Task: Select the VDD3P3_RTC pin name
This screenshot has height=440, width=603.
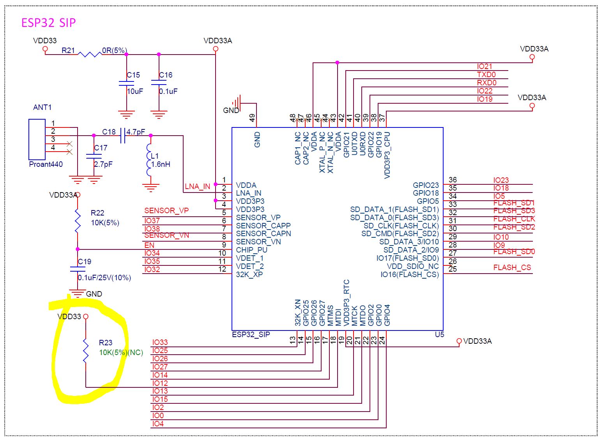Action: pos(347,303)
